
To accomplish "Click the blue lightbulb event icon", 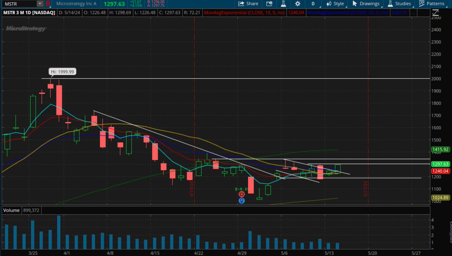I will pos(242,201).
